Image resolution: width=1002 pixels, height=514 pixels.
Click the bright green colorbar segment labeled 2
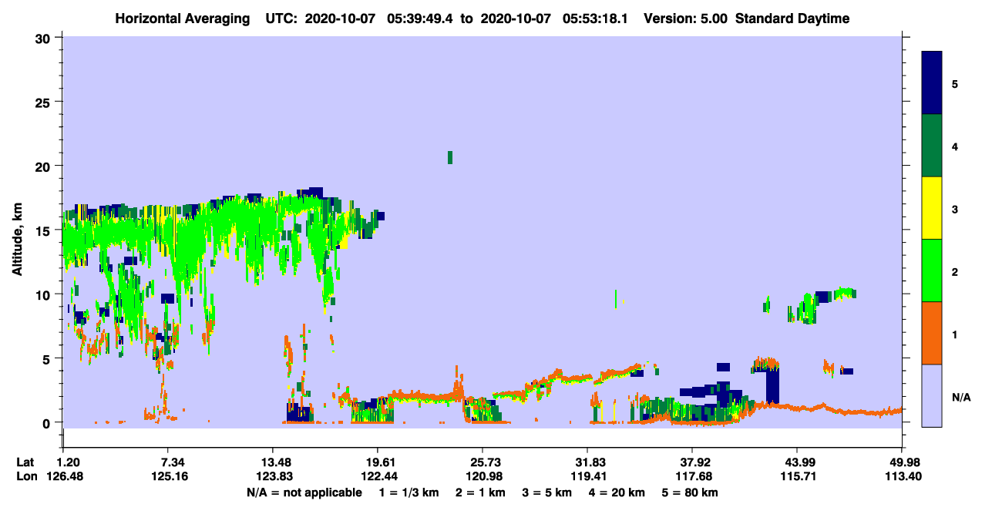pos(932,270)
